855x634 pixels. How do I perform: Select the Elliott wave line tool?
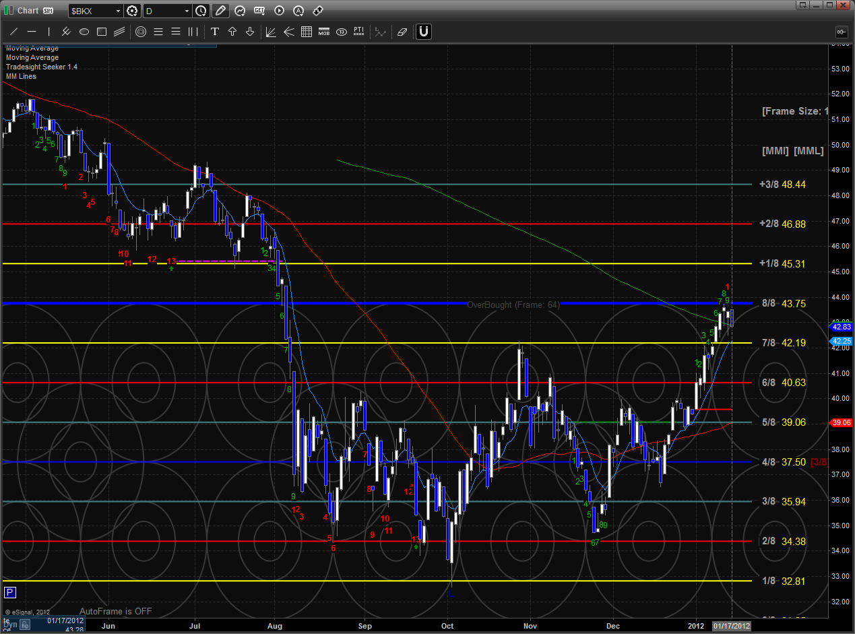tap(381, 32)
